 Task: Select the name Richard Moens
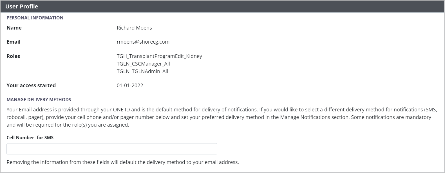134,28
